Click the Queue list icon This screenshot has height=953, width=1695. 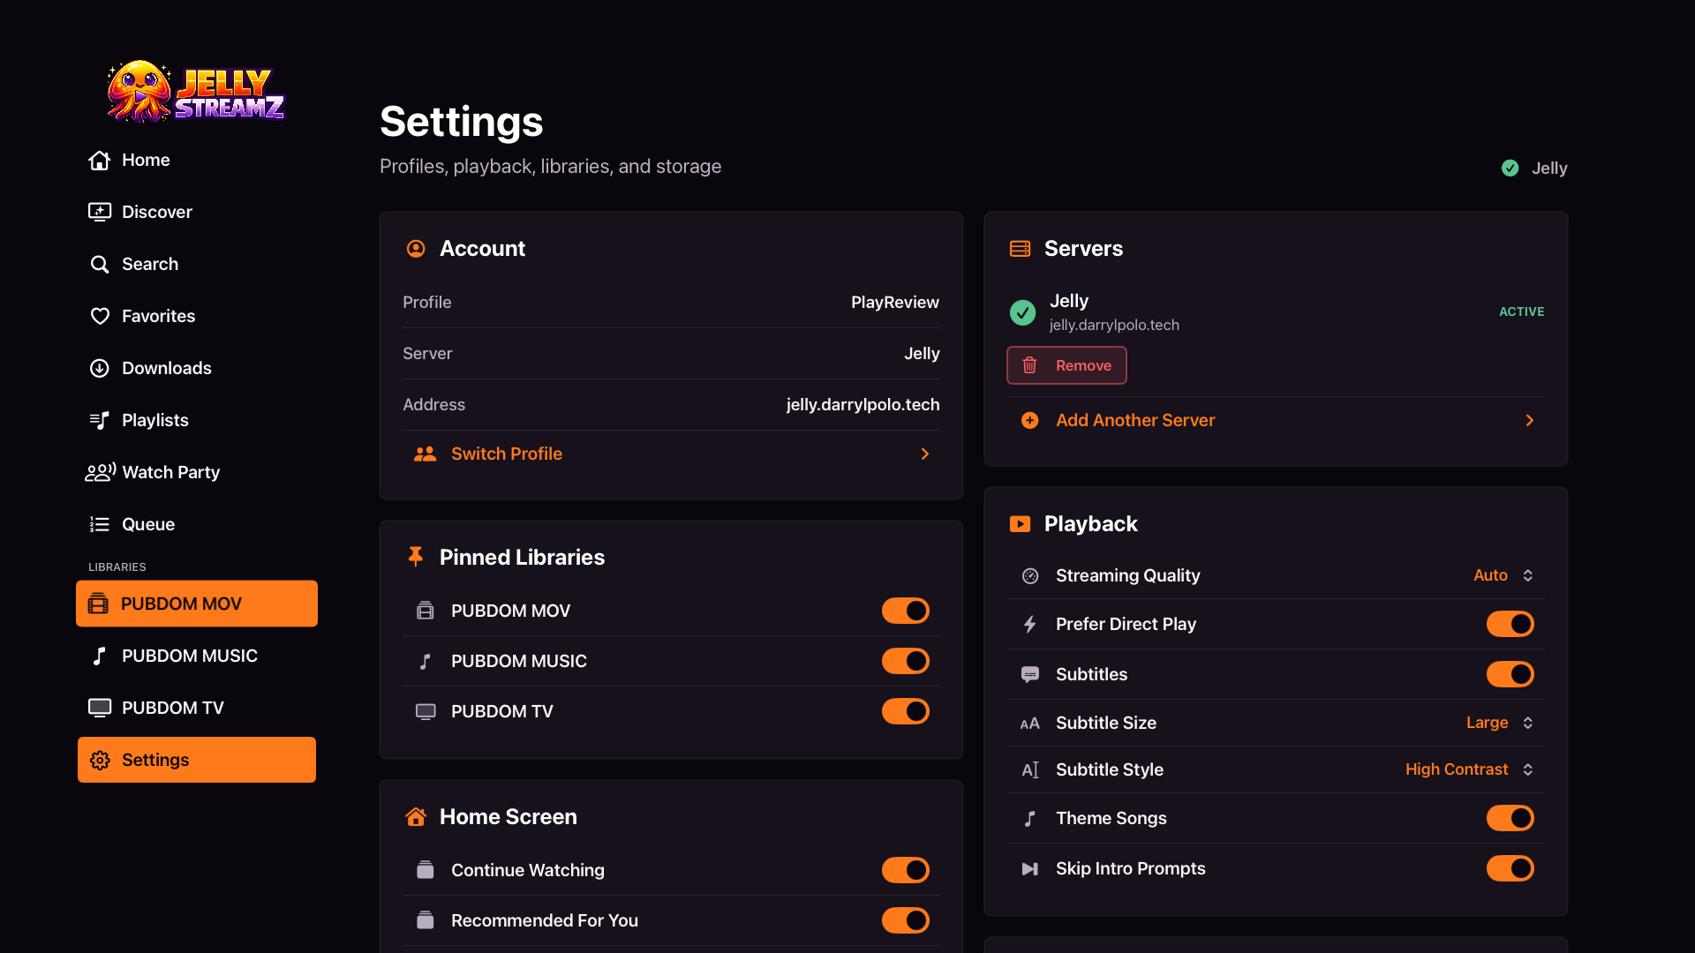coord(100,524)
